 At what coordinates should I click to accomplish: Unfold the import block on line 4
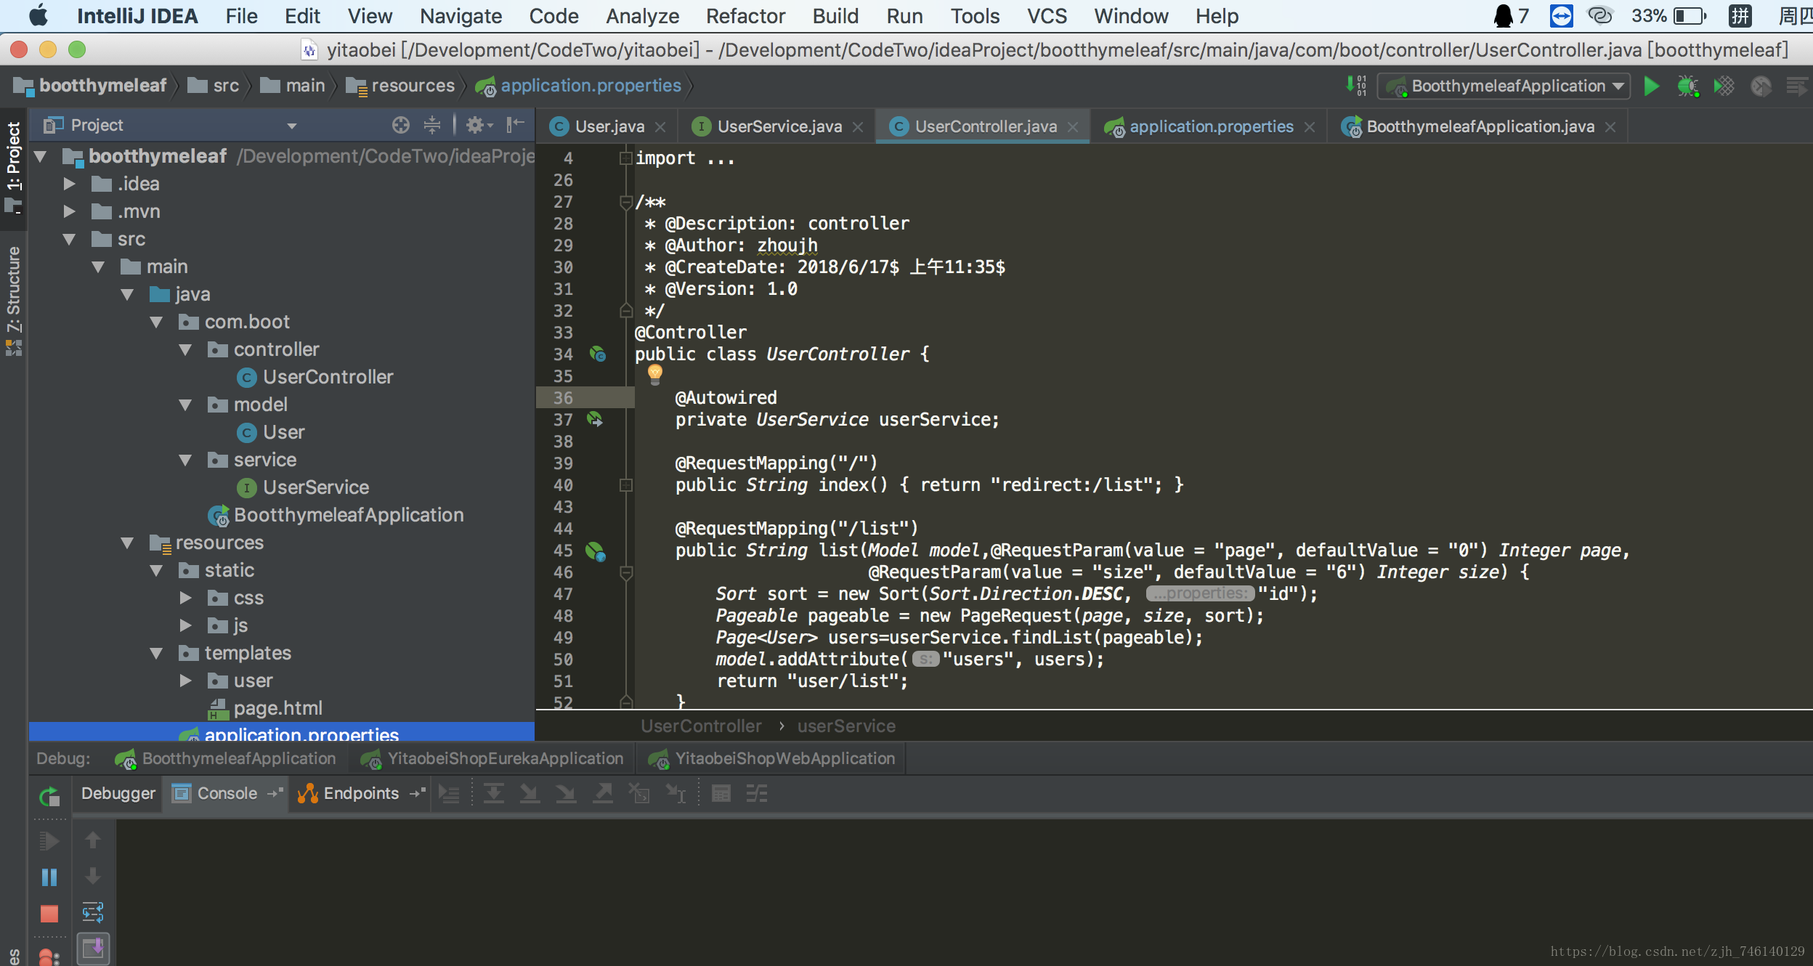coord(625,158)
